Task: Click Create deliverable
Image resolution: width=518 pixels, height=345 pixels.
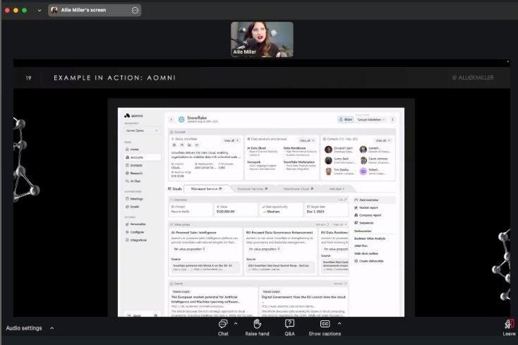Action: 369,261
